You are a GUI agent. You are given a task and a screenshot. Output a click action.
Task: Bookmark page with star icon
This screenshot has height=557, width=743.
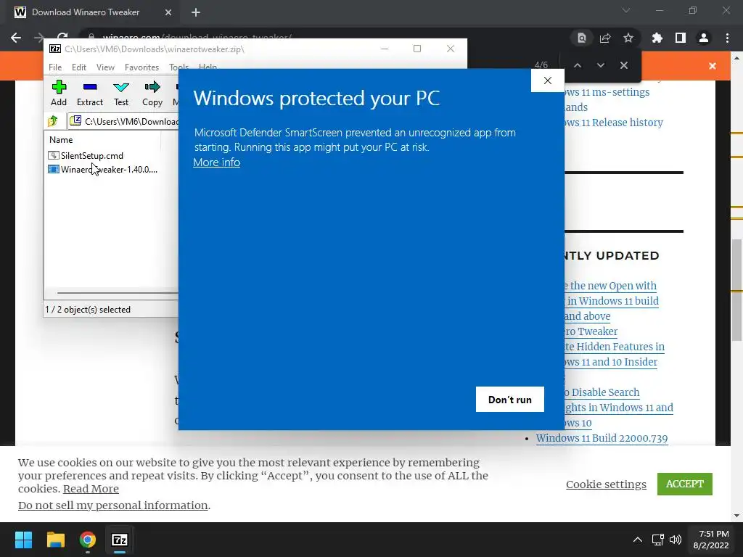tap(628, 38)
